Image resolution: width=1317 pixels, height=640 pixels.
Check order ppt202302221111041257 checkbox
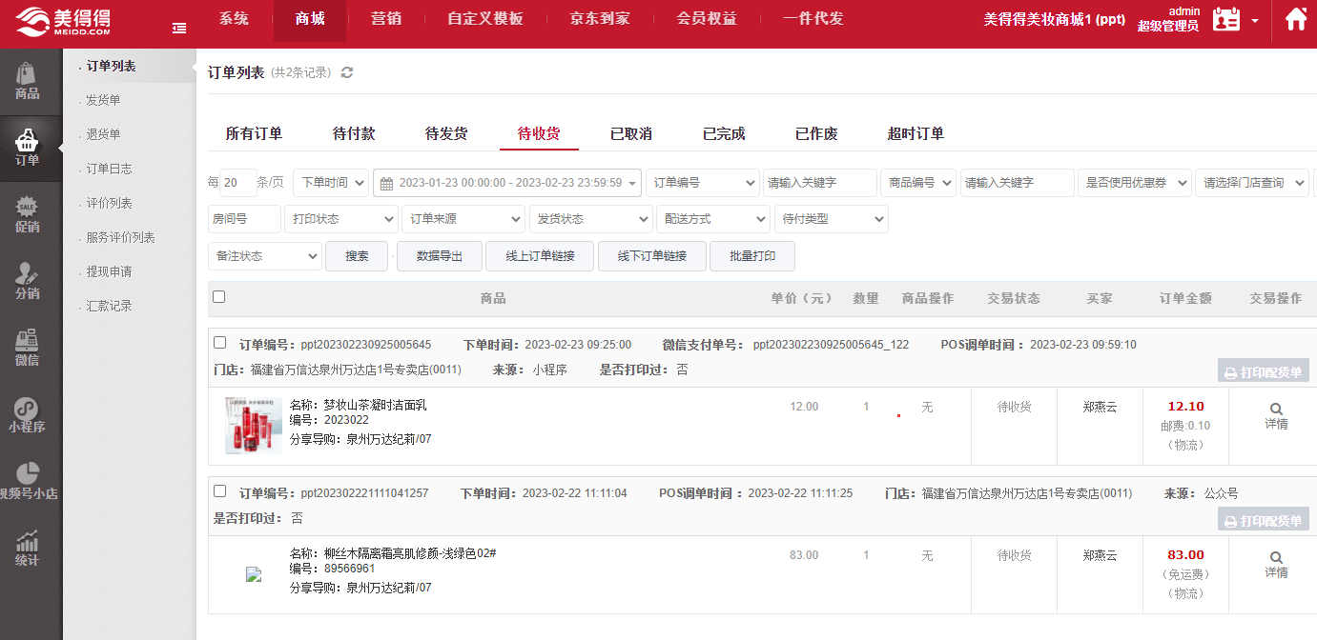click(220, 491)
